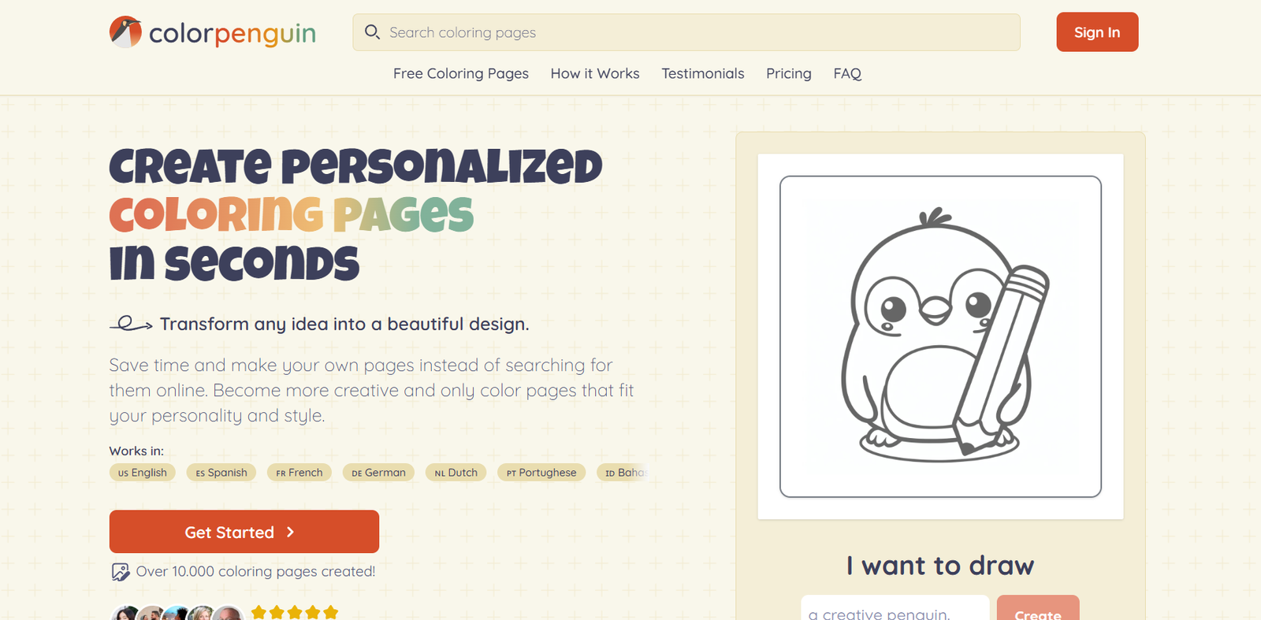Screen dimensions: 1261x620
Task: Click the user avatar photos row
Action: [177, 613]
